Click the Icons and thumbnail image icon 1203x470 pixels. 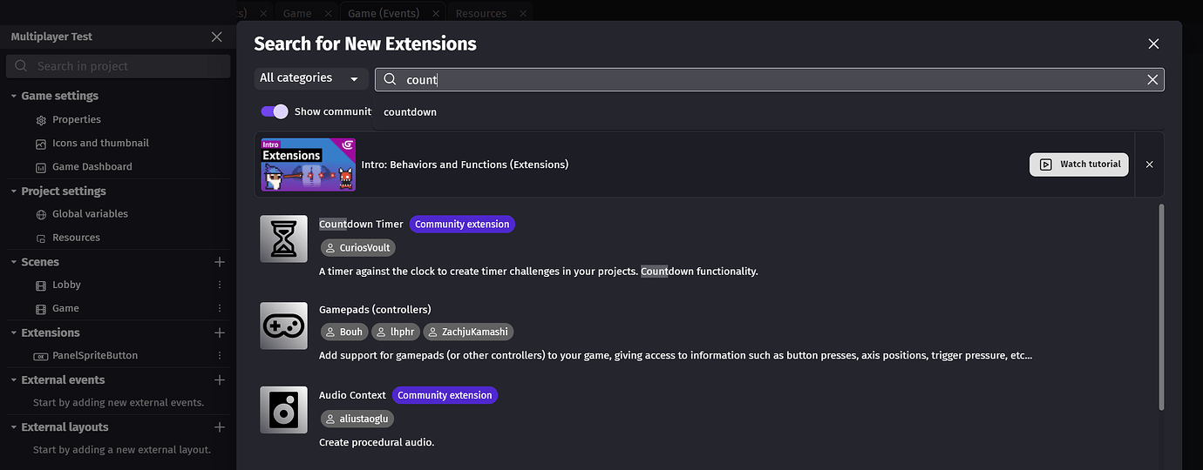41,144
